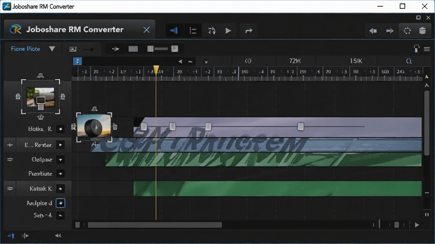Screen dimensions: 435x244
Task: Click the horizontal timeline scrollbar
Action: [x=155, y=225]
